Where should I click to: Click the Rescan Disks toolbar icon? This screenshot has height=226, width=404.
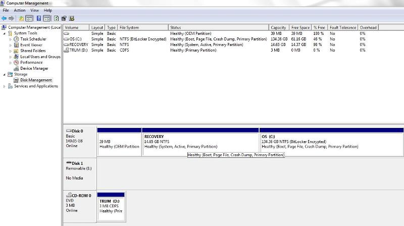64,18
